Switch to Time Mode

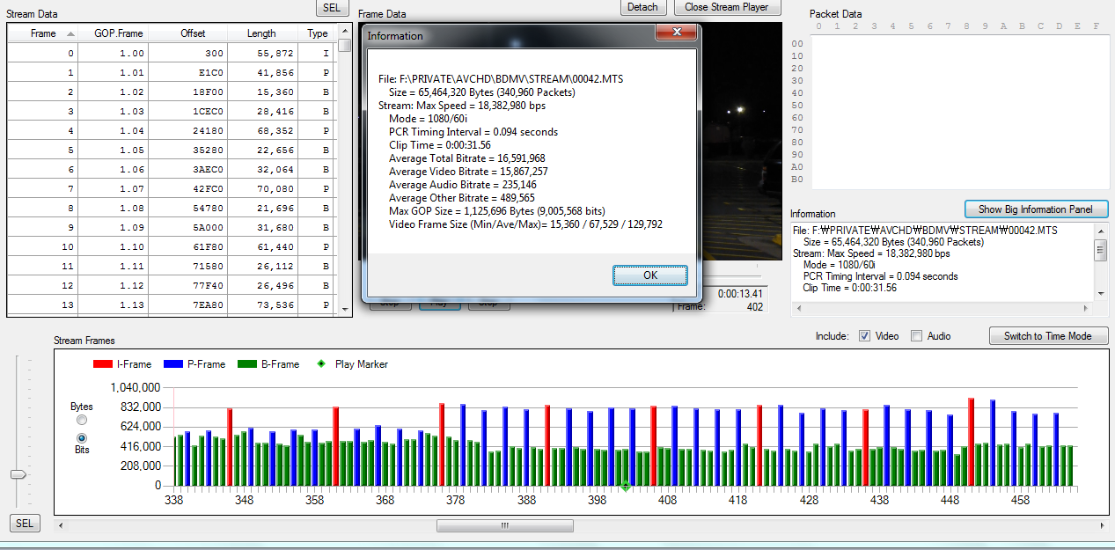(x=1048, y=336)
